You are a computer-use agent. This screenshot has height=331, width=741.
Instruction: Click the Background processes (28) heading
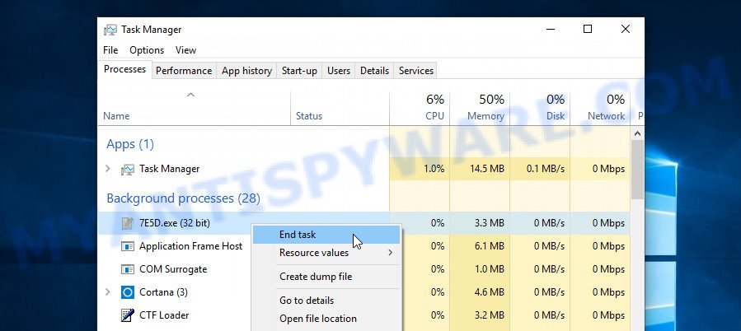(x=183, y=198)
